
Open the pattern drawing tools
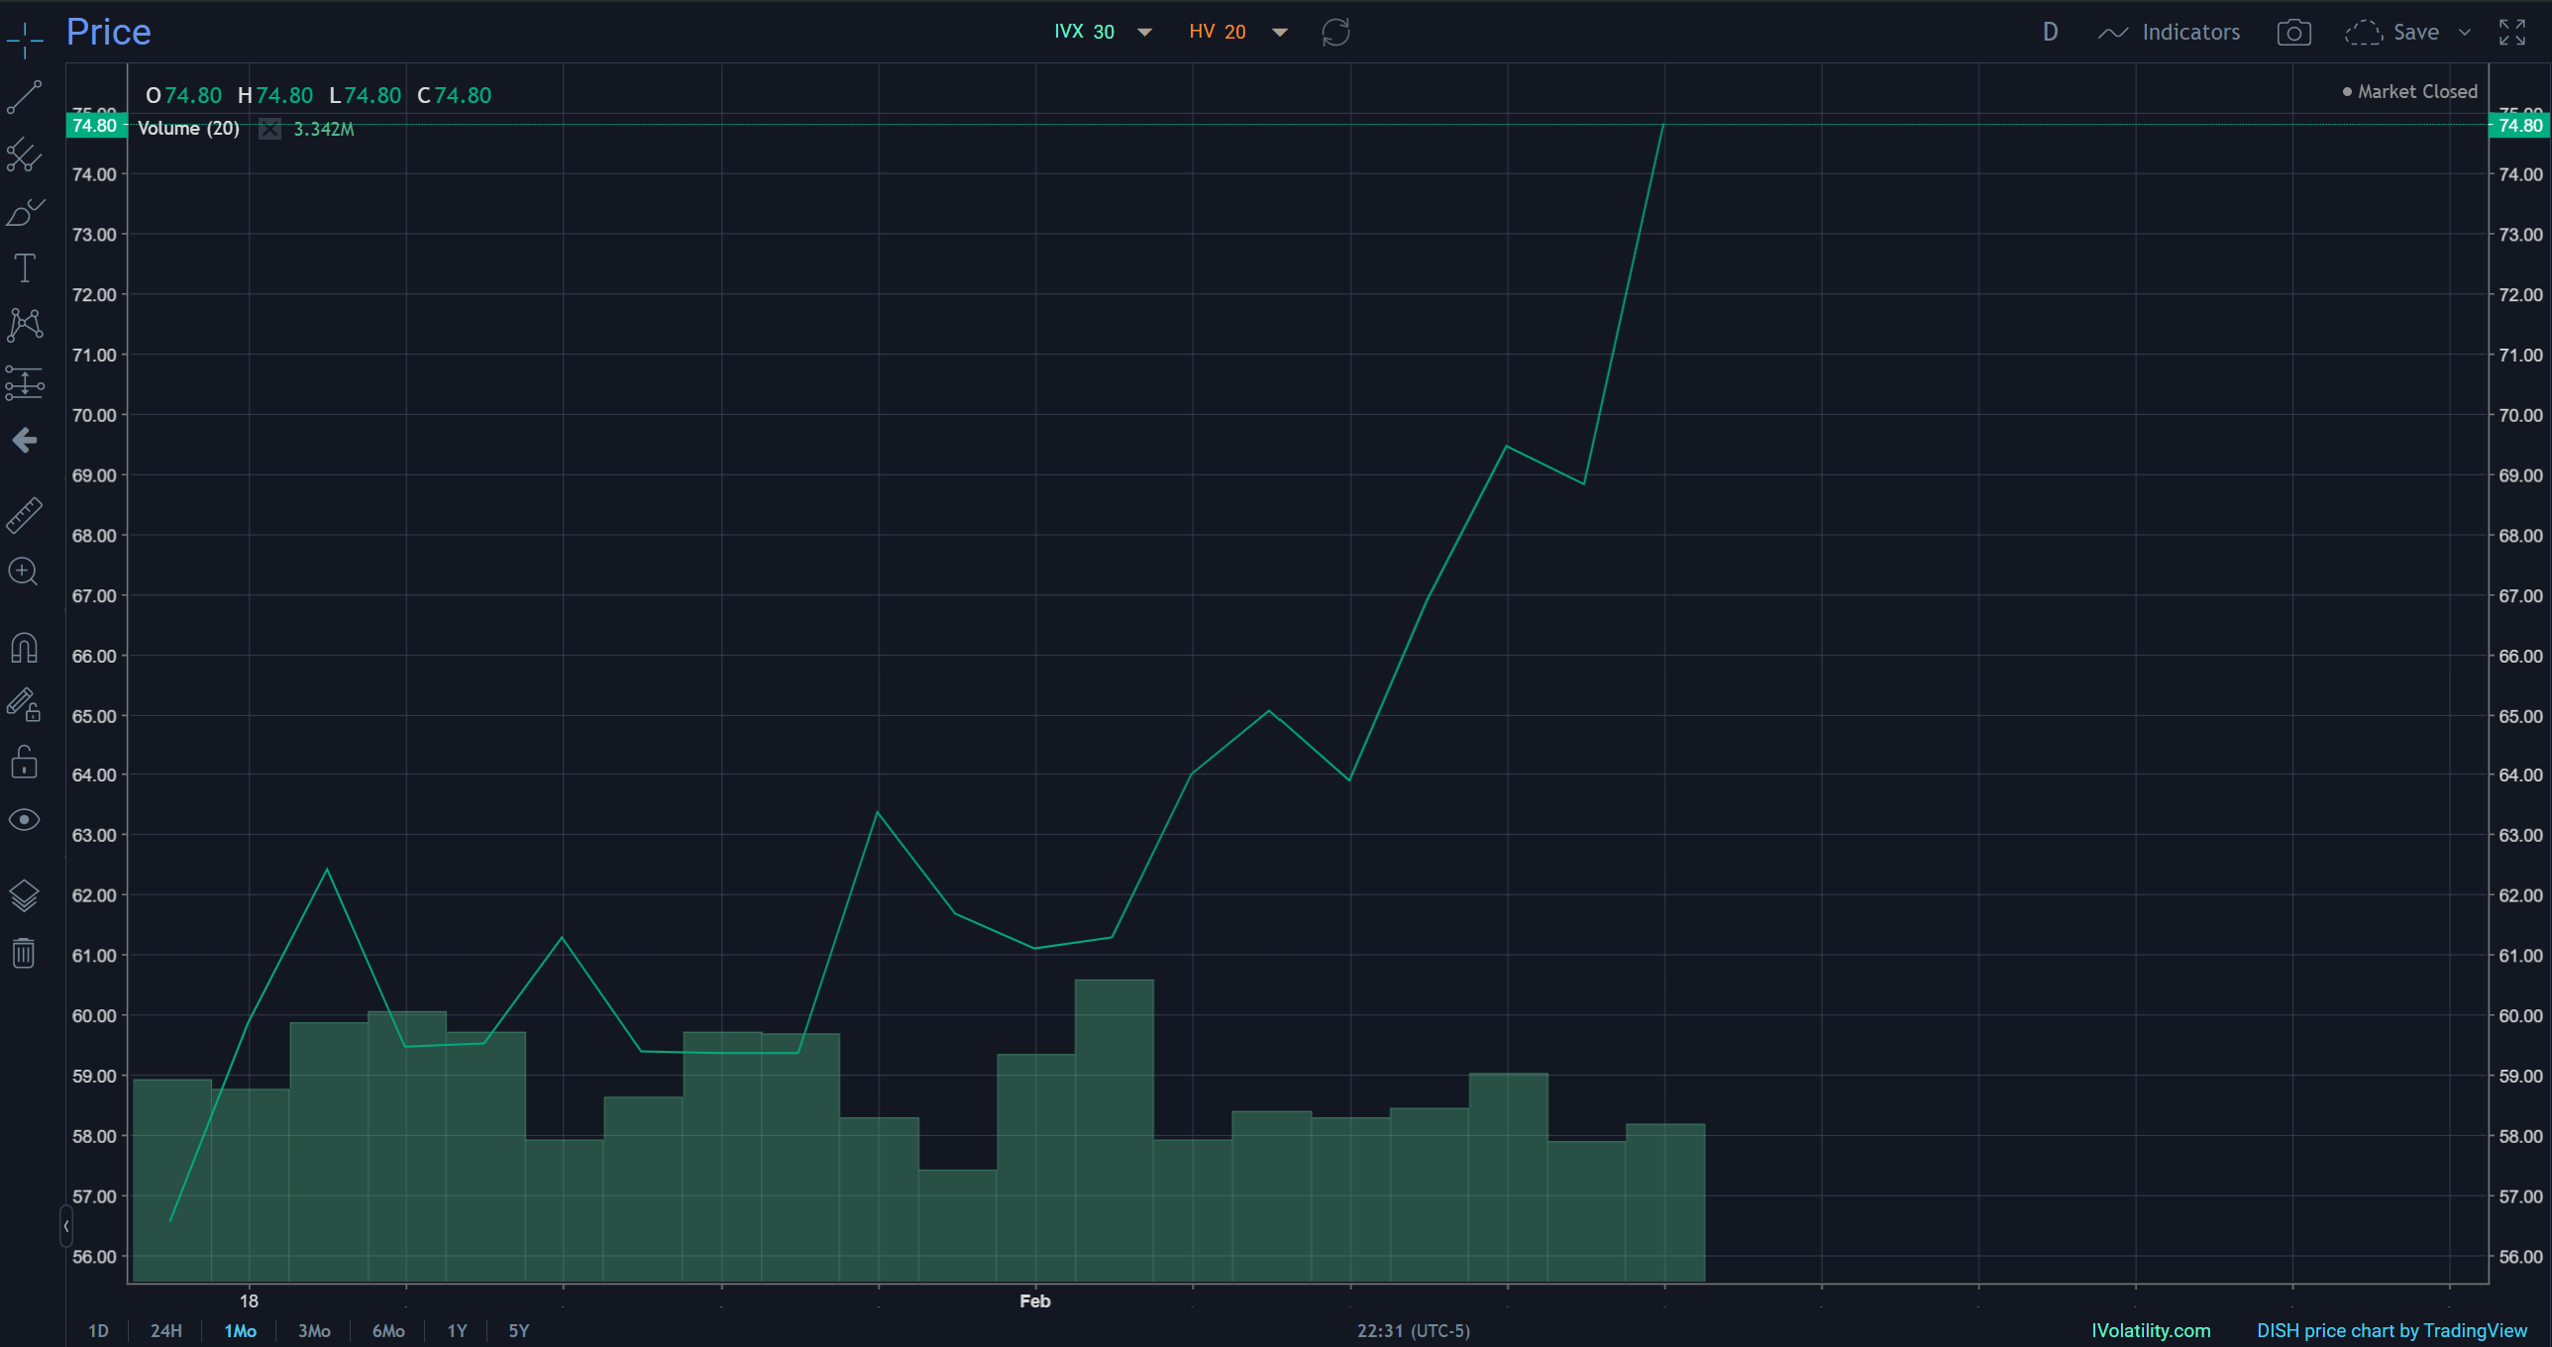click(24, 325)
